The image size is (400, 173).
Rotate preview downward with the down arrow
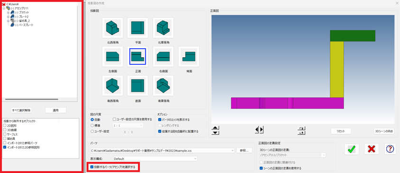215,133
